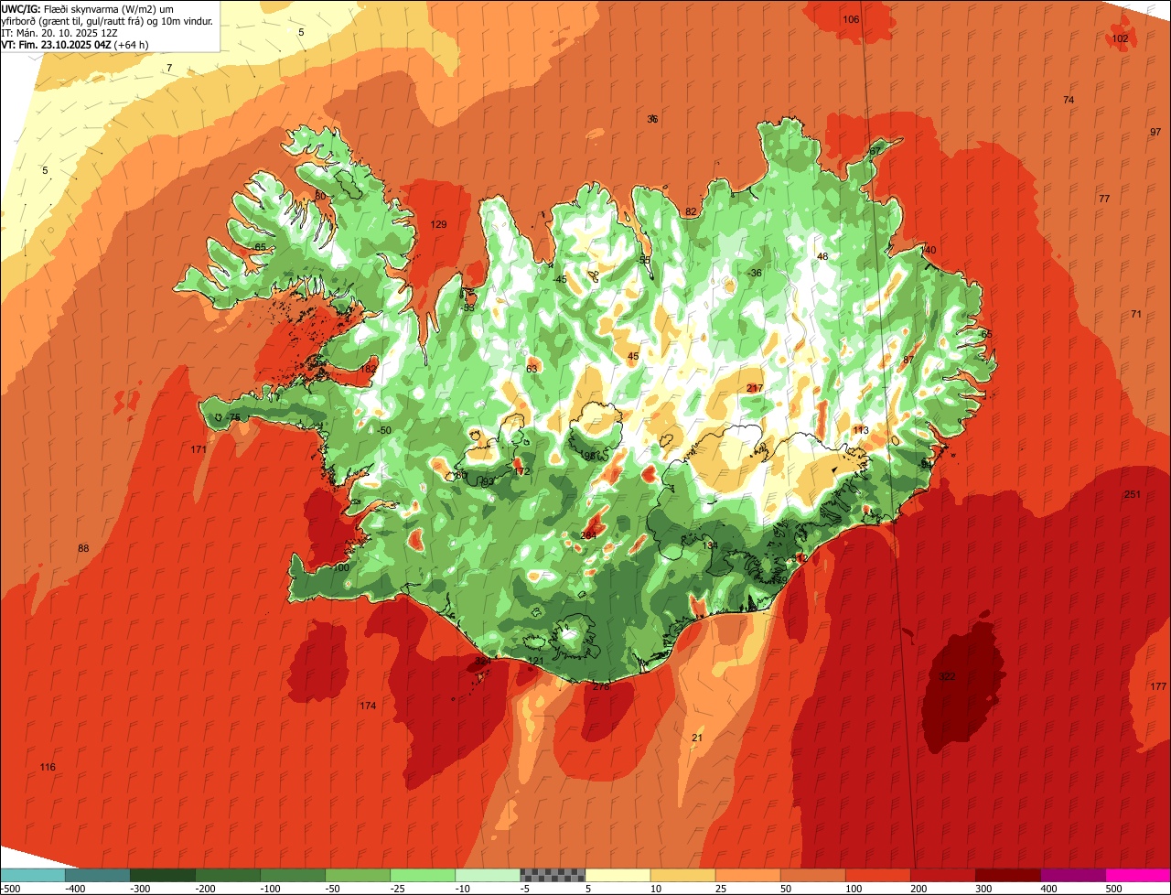Click the flux value '106' on the map
1171x895 pixels.
[851, 19]
